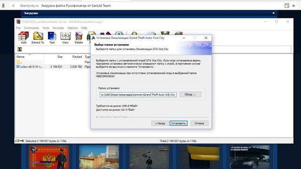Open the gameplay character street thumbnail

(149, 157)
